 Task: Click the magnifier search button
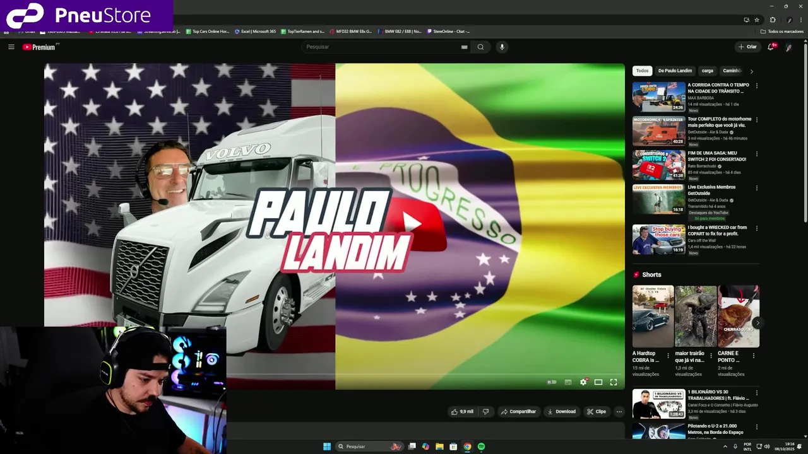[481, 47]
